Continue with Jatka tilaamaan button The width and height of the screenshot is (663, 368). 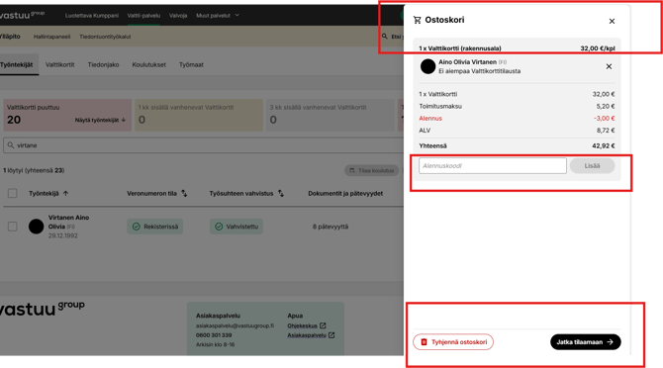tap(585, 342)
